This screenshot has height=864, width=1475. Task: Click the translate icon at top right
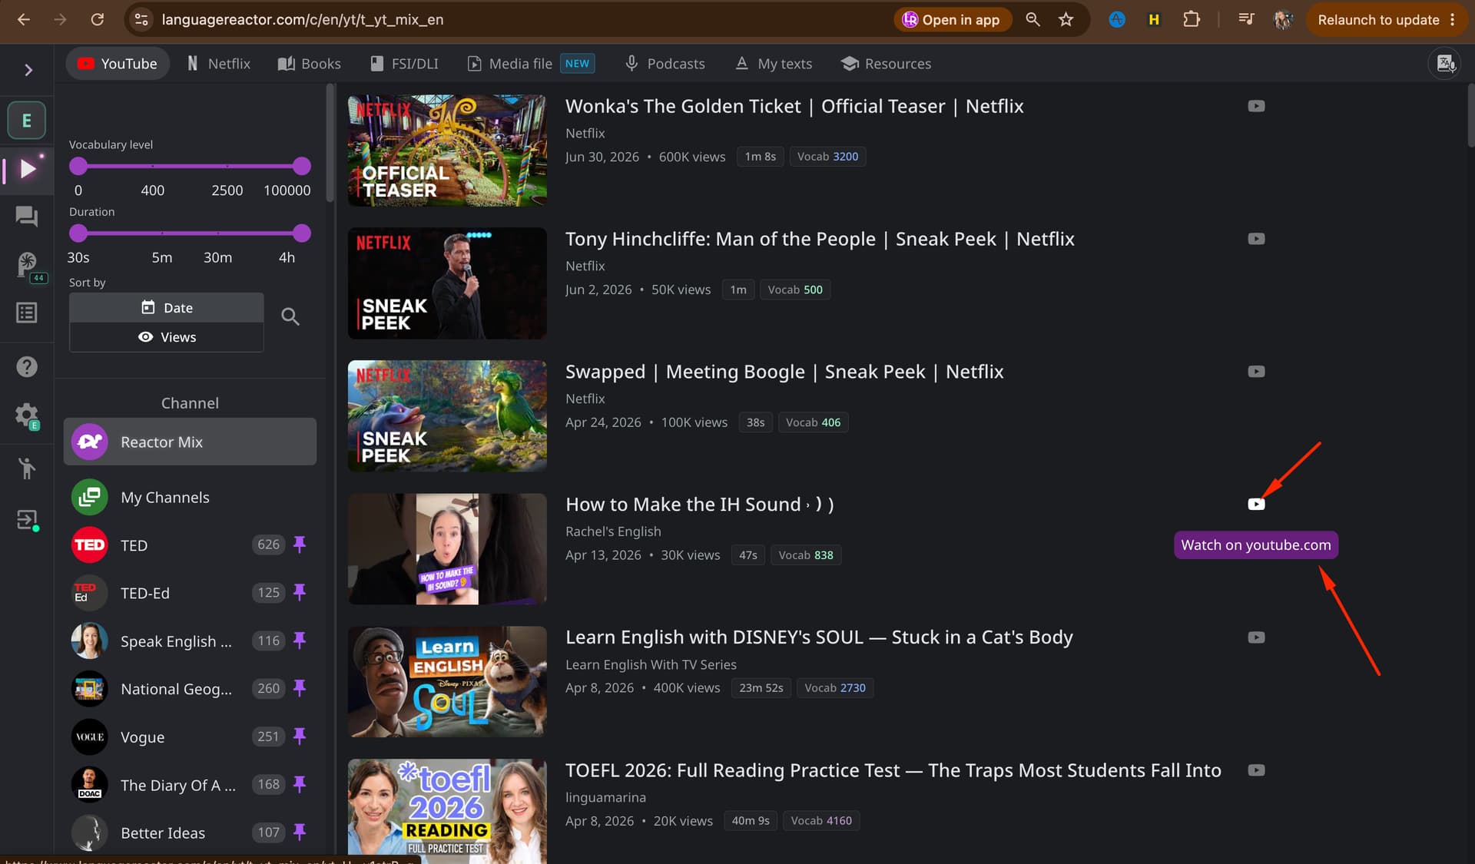pyautogui.click(x=1445, y=64)
